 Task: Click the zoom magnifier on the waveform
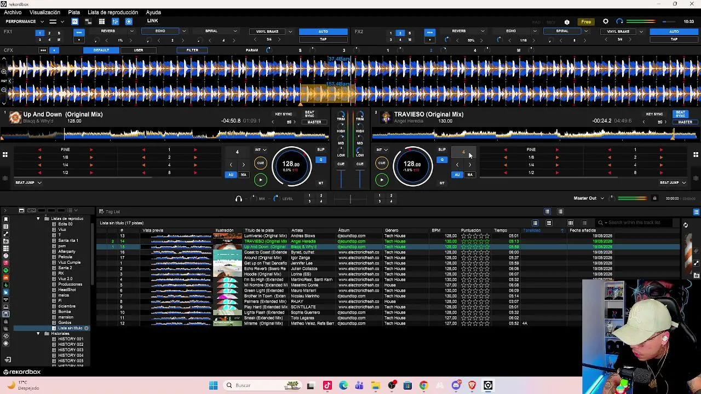4,72
